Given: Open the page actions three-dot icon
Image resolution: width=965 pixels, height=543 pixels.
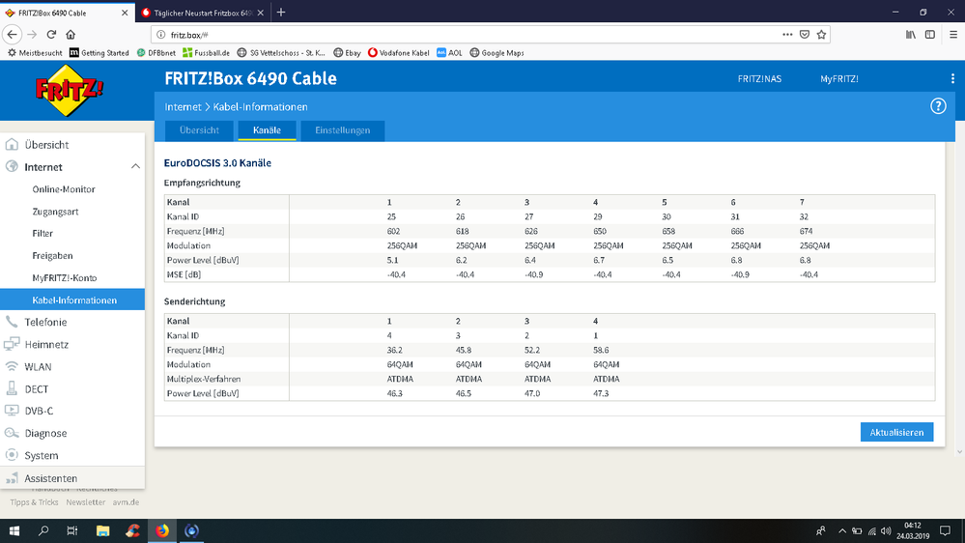Looking at the screenshot, I should tap(787, 35).
